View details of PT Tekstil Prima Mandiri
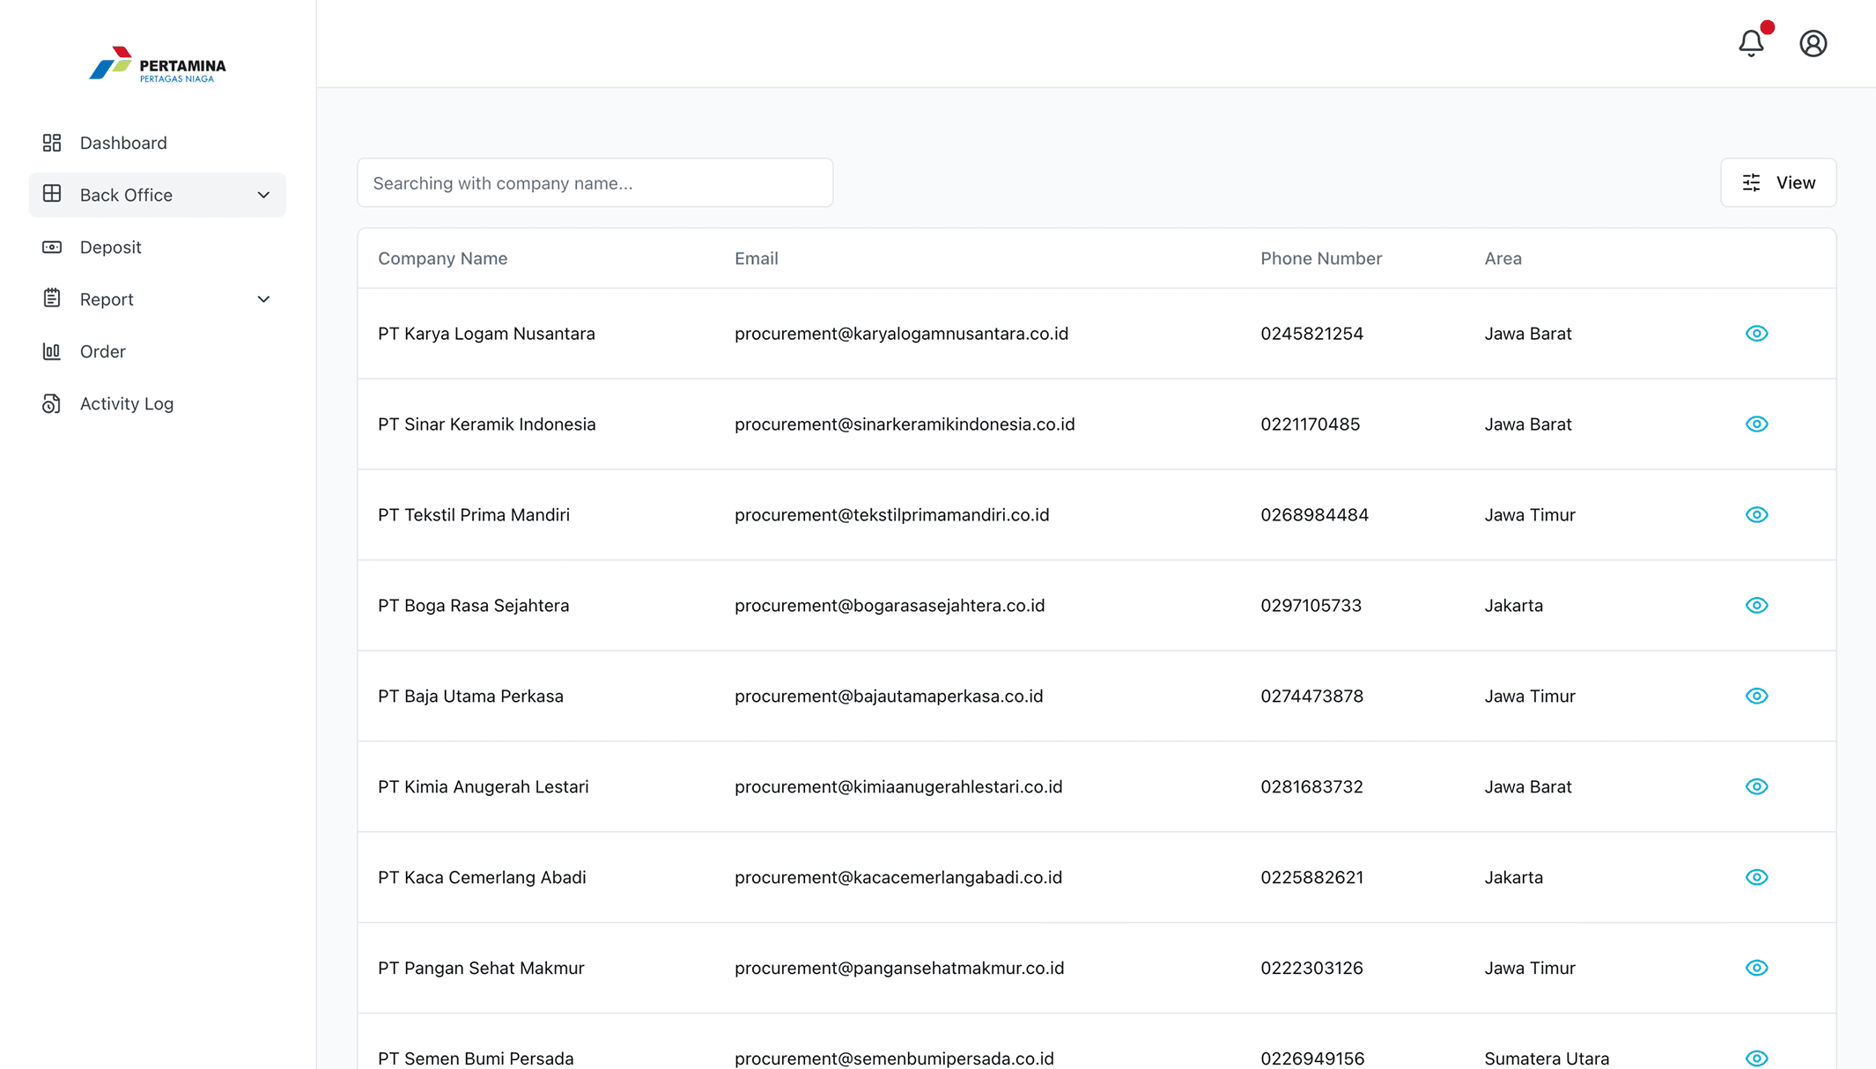 pyautogui.click(x=1756, y=514)
